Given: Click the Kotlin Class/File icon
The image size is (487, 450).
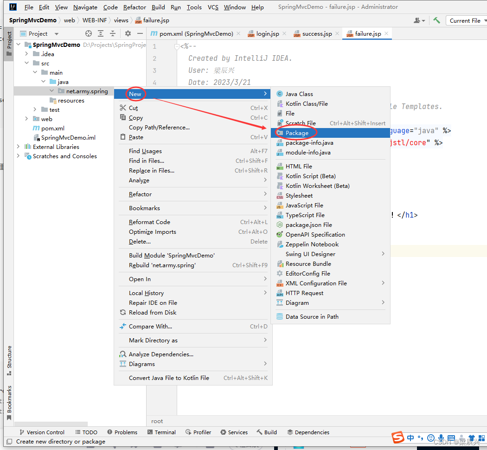Looking at the screenshot, I should 280,104.
